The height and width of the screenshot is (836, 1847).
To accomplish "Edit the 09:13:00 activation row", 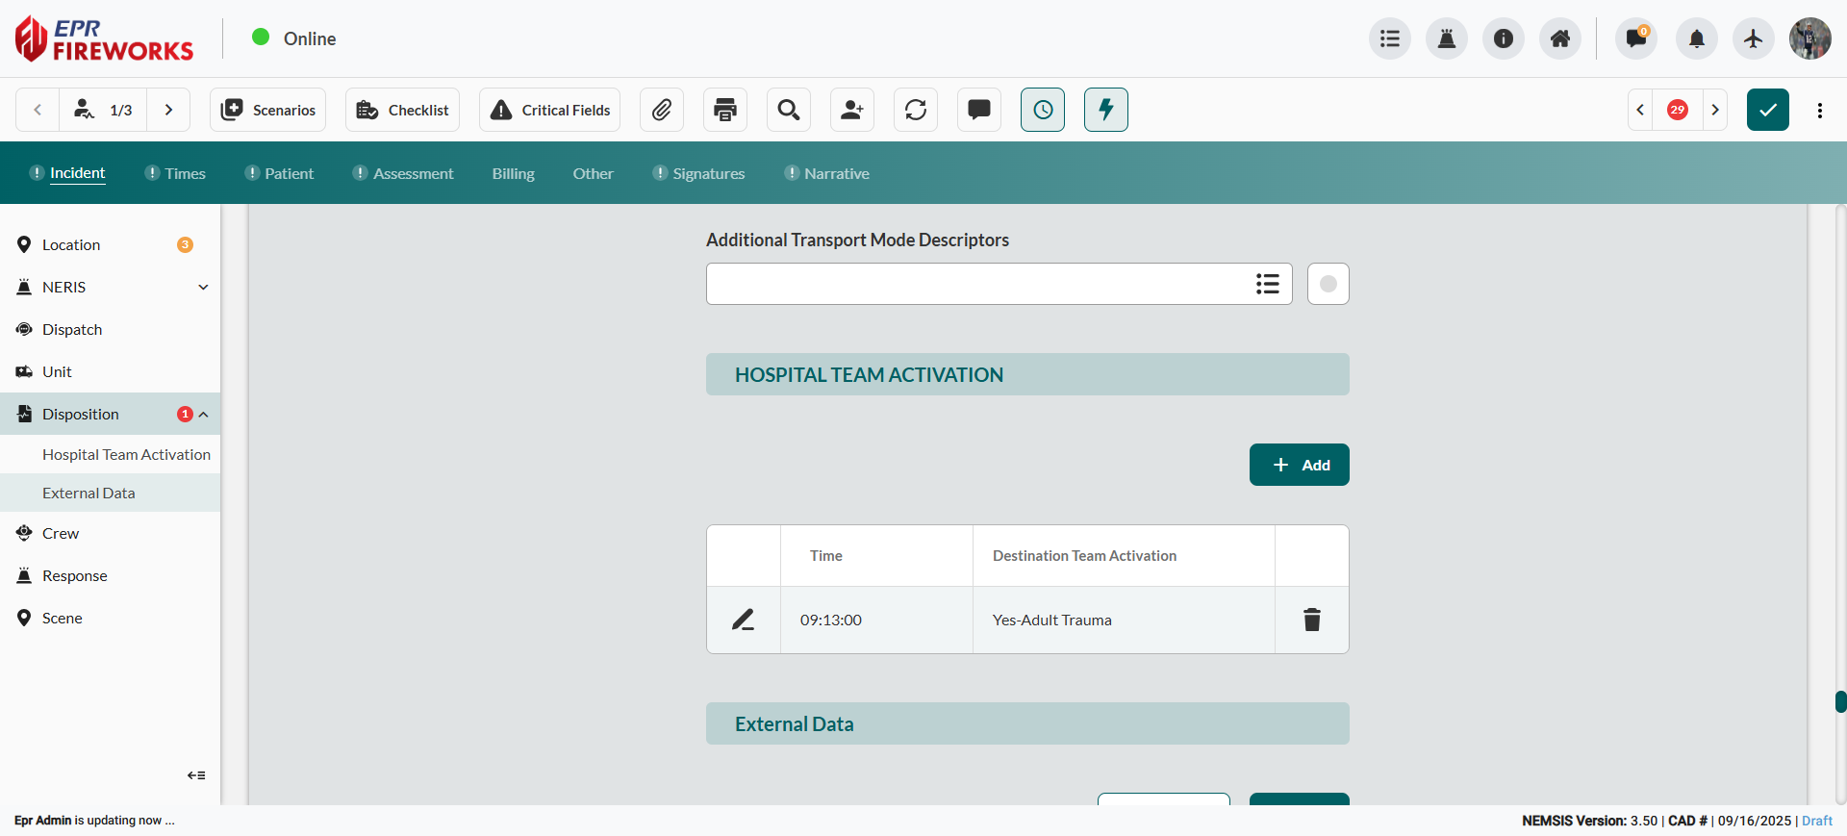I will pyautogui.click(x=743, y=620).
